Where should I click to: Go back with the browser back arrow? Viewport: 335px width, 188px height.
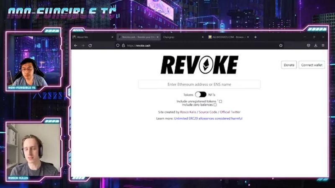tap(75, 46)
